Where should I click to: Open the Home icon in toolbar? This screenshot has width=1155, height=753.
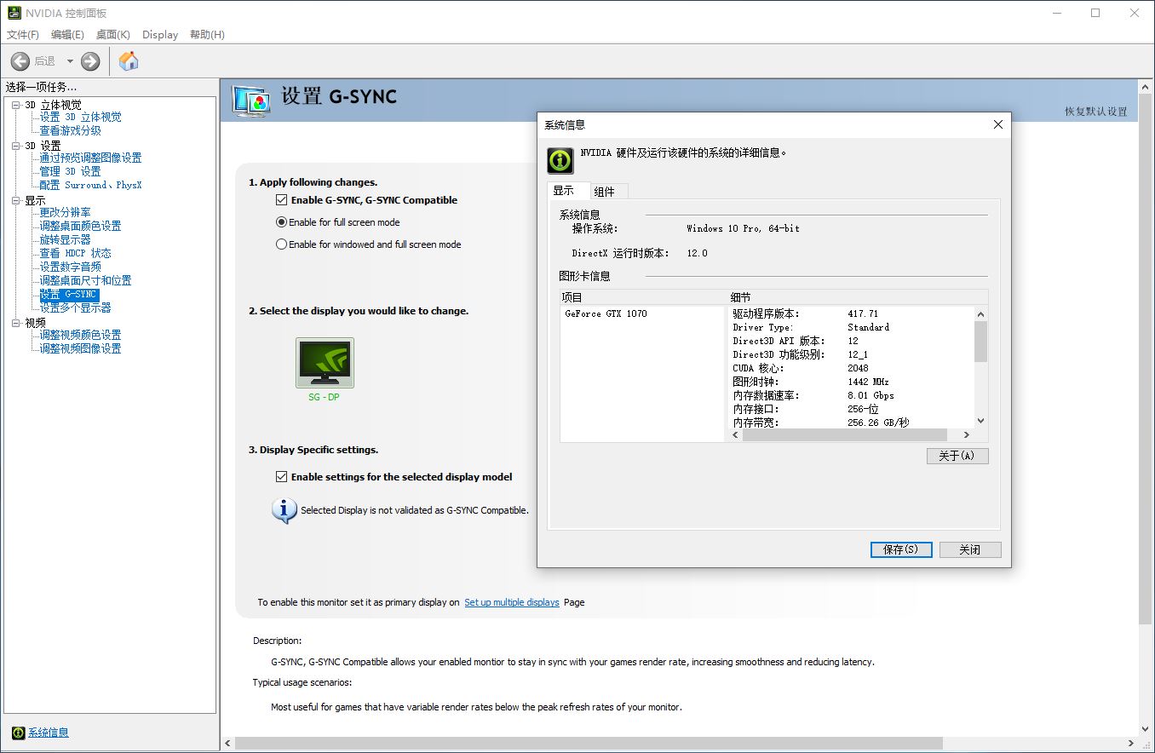pyautogui.click(x=129, y=61)
